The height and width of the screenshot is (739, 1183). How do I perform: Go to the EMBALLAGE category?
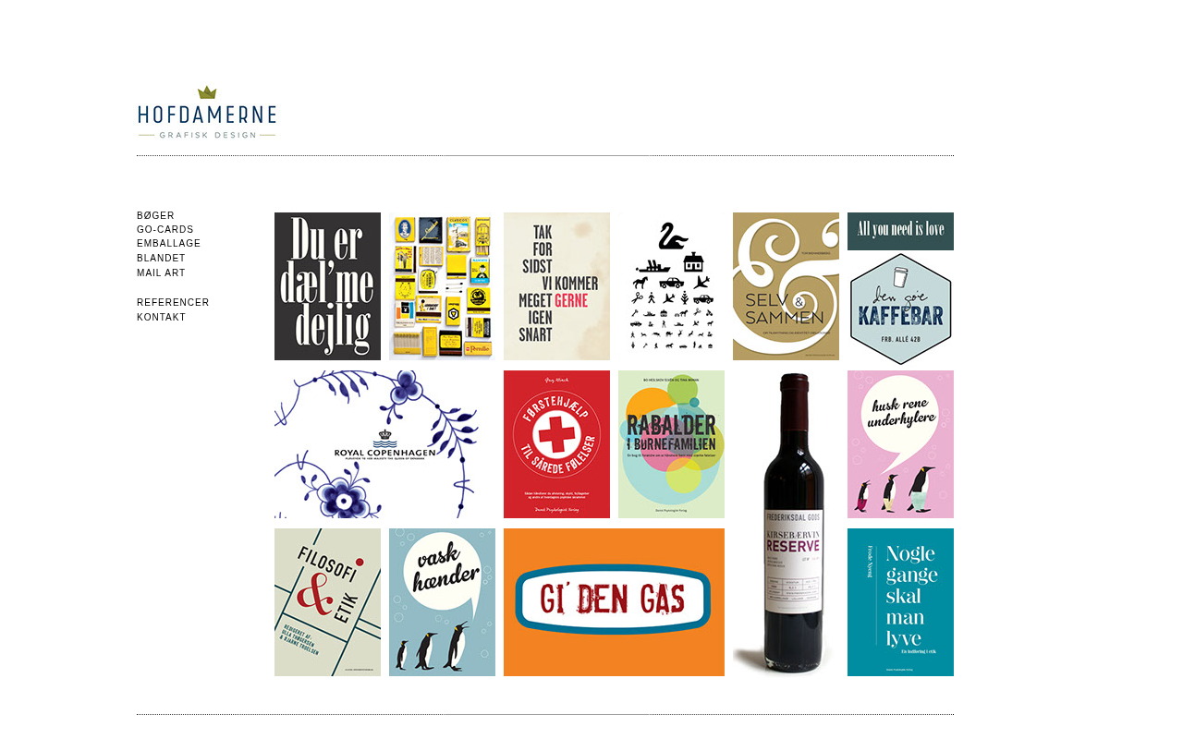(x=169, y=244)
